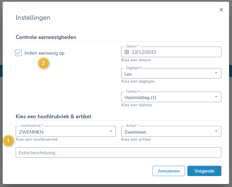Click the 'Controle aanwezigheden' section heading
The width and height of the screenshot is (232, 187).
pyautogui.click(x=46, y=37)
